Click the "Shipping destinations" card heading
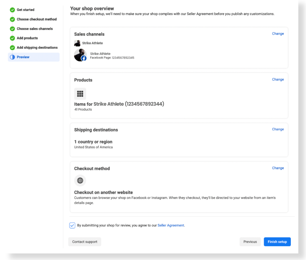306x260 pixels. (96, 130)
